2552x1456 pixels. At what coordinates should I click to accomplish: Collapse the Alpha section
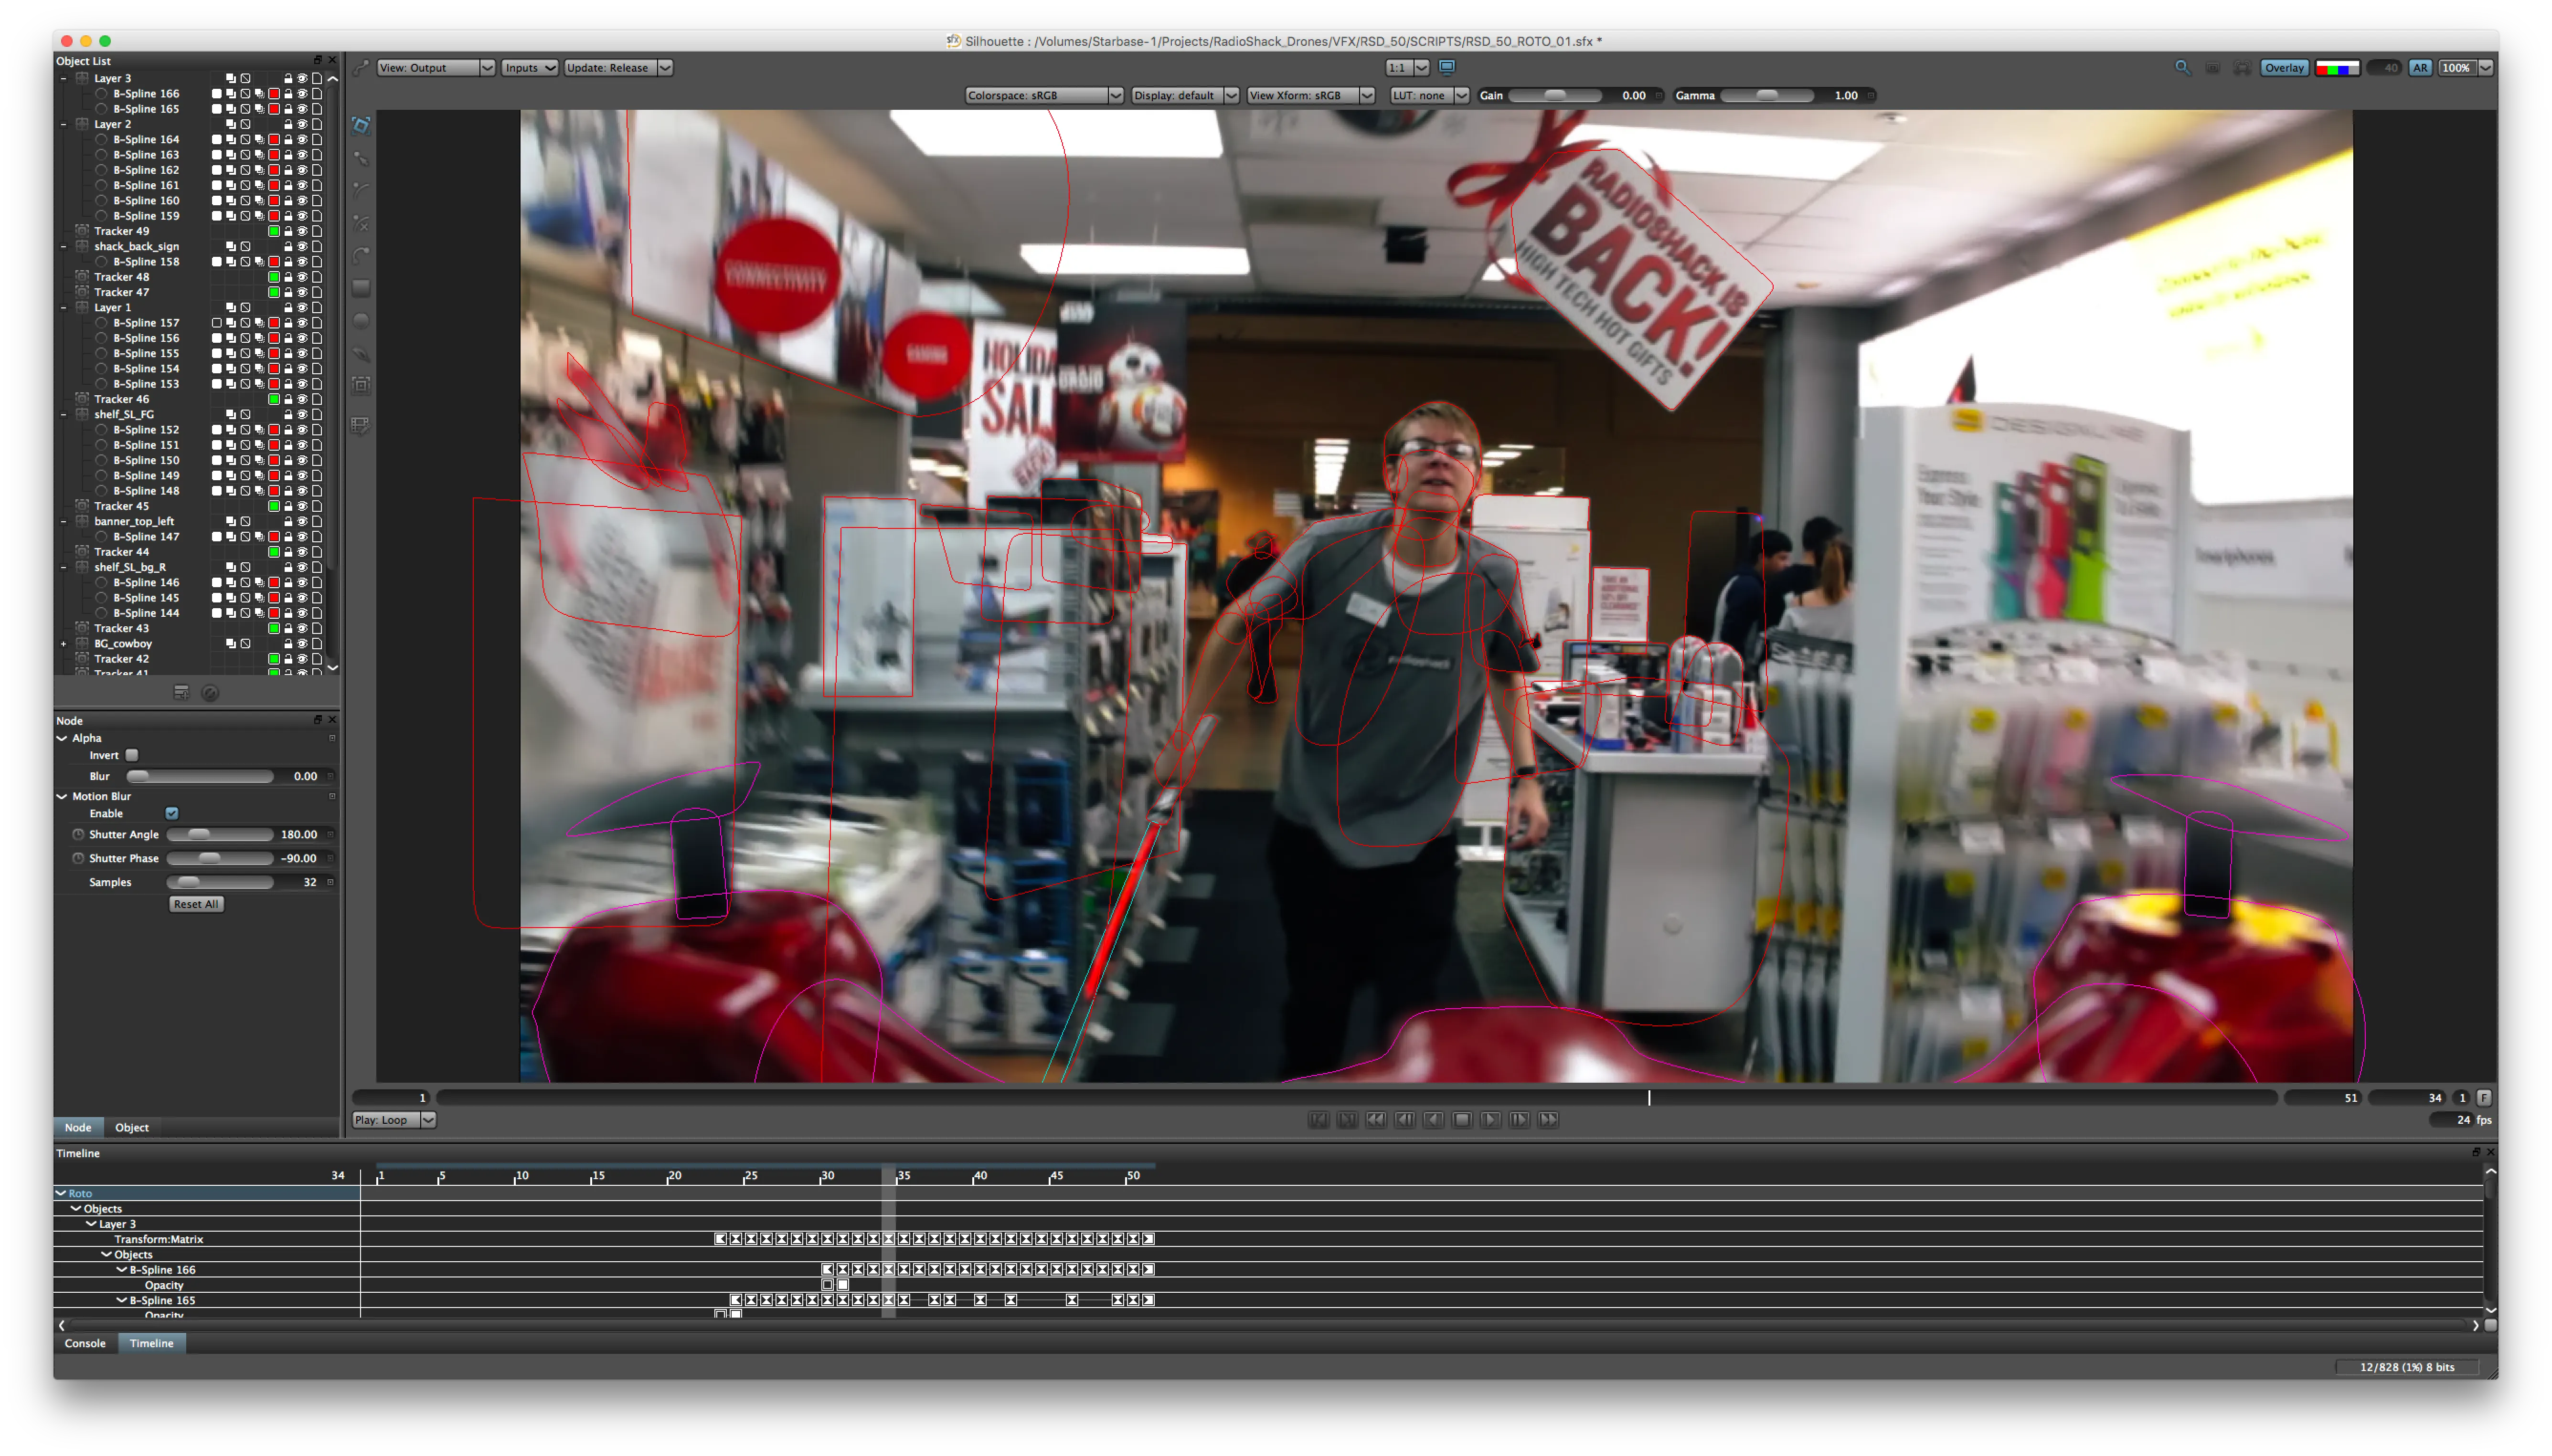[62, 738]
